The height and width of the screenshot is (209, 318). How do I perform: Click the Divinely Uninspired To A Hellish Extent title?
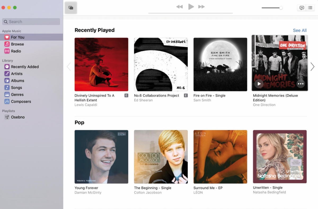tap(94, 98)
